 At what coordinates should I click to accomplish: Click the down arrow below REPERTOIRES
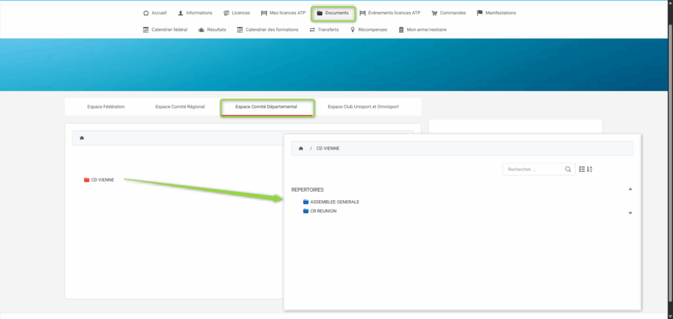pos(630,213)
